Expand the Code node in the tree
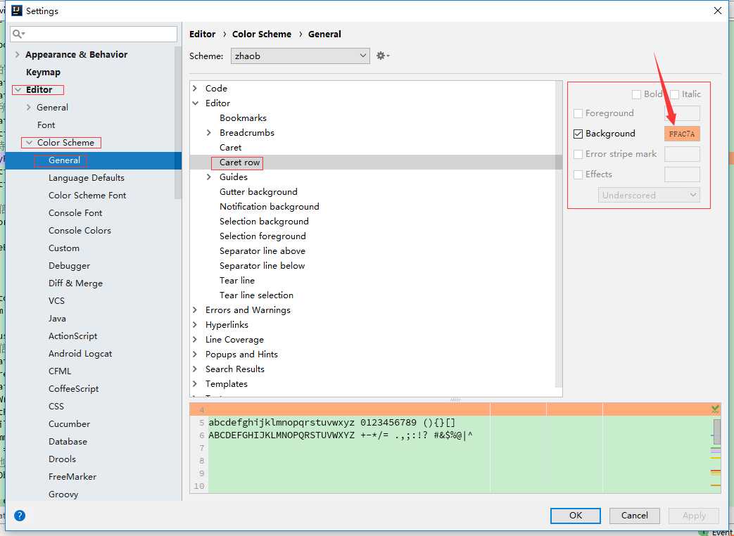This screenshot has height=536, width=734. [x=195, y=88]
